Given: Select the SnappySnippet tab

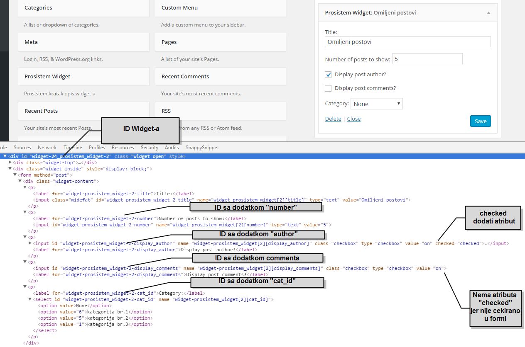Looking at the screenshot, I should [x=202, y=148].
